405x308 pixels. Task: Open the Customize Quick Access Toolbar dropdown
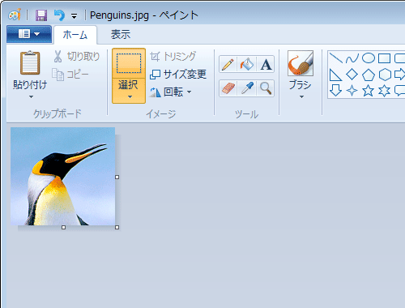(x=74, y=16)
